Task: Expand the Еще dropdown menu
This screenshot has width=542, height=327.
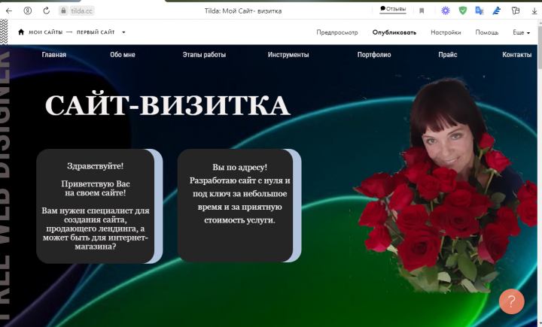Action: tap(521, 32)
